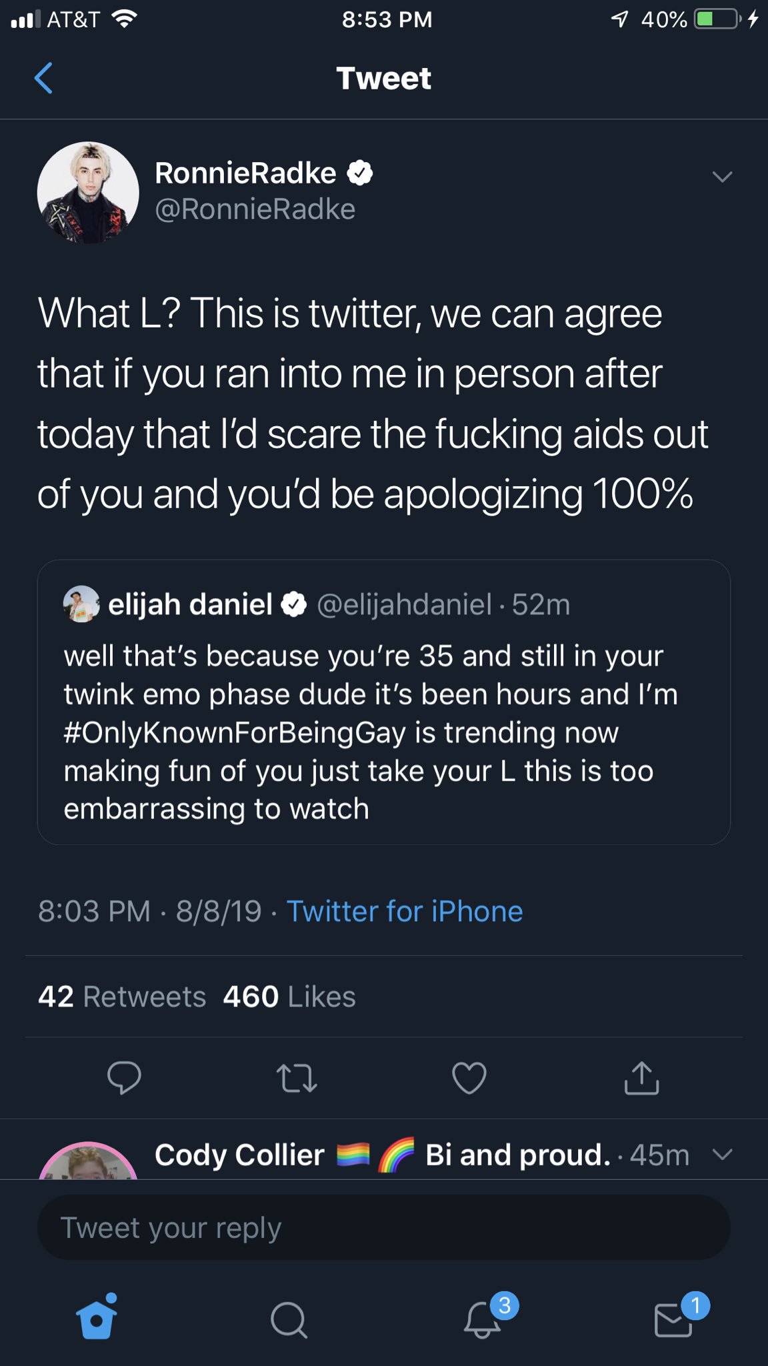Open the Twitter for iPhone link
The width and height of the screenshot is (768, 1366).
pyautogui.click(x=405, y=911)
